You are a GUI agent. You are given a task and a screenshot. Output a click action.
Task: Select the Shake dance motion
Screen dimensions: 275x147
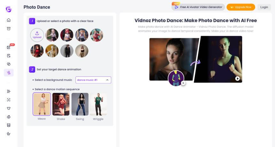[x=61, y=104]
